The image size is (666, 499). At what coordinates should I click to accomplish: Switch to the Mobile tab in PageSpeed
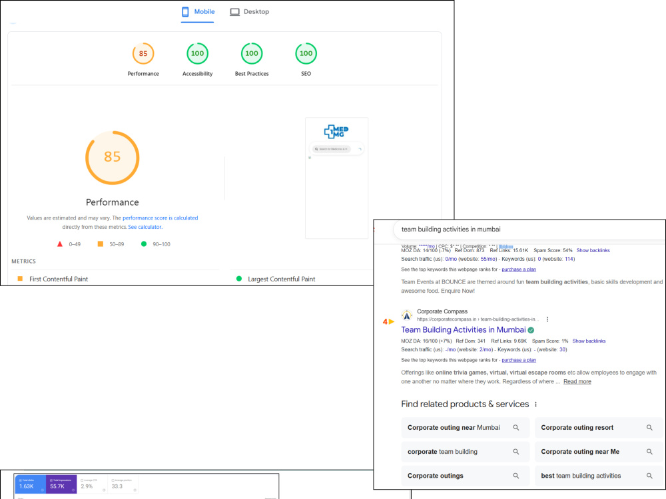coord(198,12)
